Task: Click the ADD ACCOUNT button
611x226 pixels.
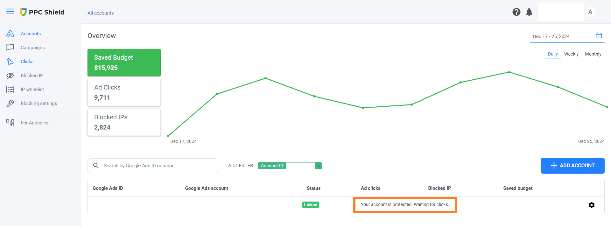Action: 572,166
